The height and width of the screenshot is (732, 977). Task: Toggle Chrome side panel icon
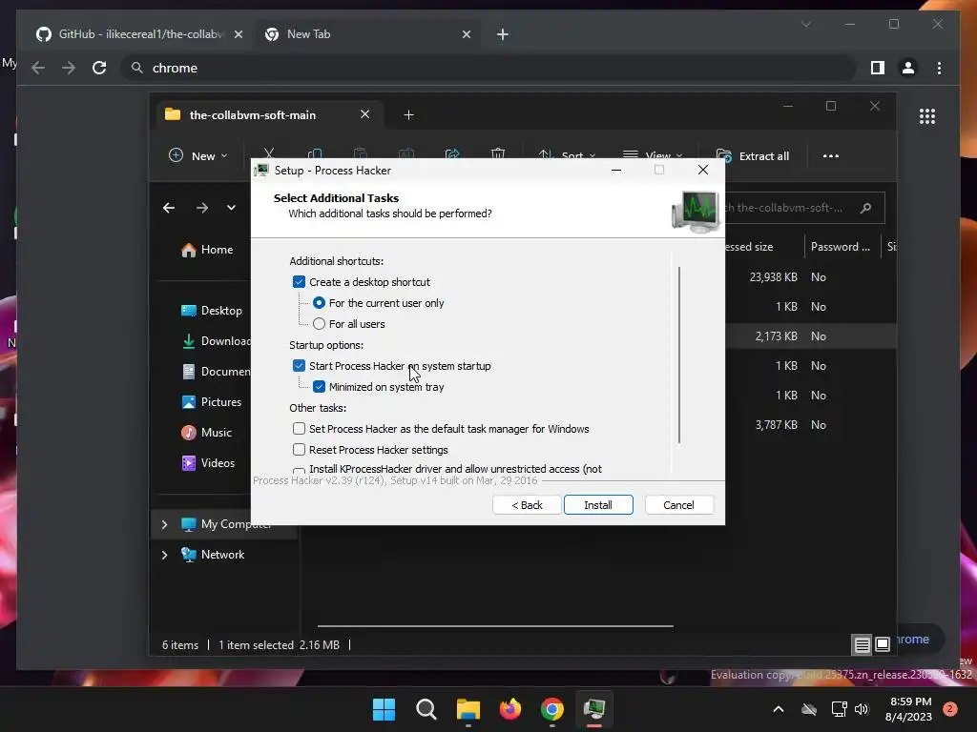point(878,68)
